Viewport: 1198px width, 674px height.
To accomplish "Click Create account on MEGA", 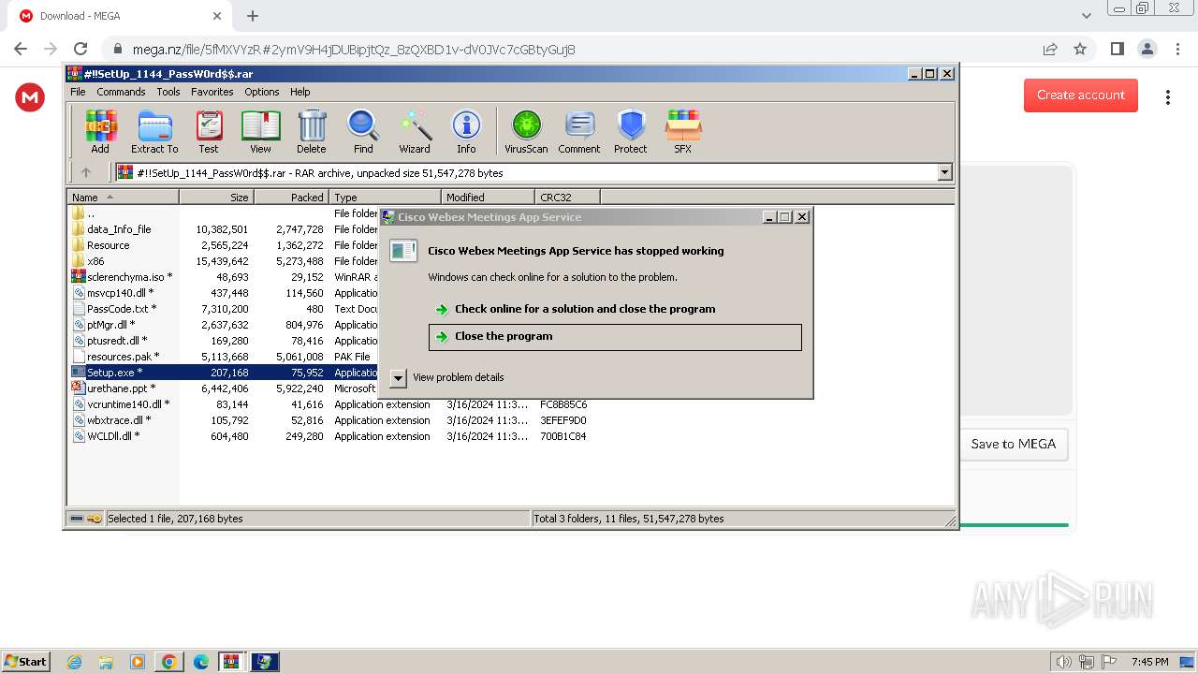I will tap(1081, 95).
